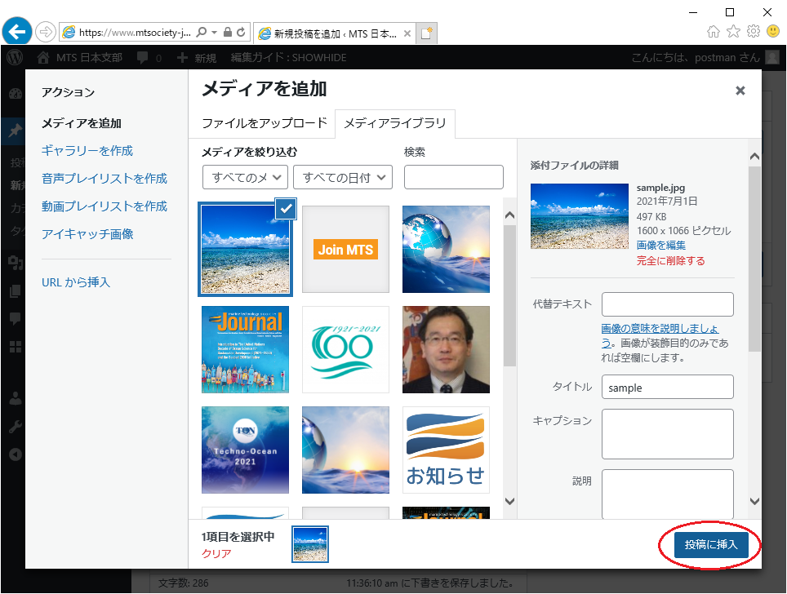Click the browser back arrow button
The image size is (787, 594).
tap(17, 32)
